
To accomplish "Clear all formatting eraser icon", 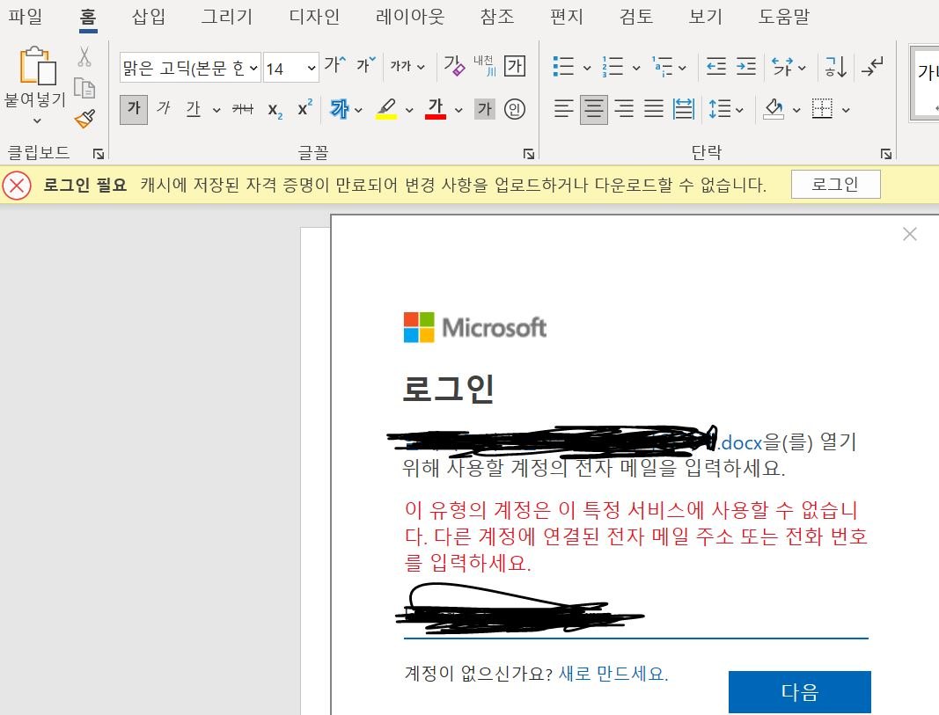I will tap(454, 65).
